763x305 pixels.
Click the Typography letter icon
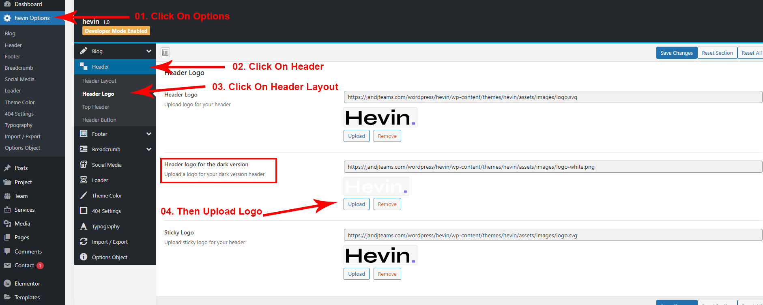click(84, 226)
